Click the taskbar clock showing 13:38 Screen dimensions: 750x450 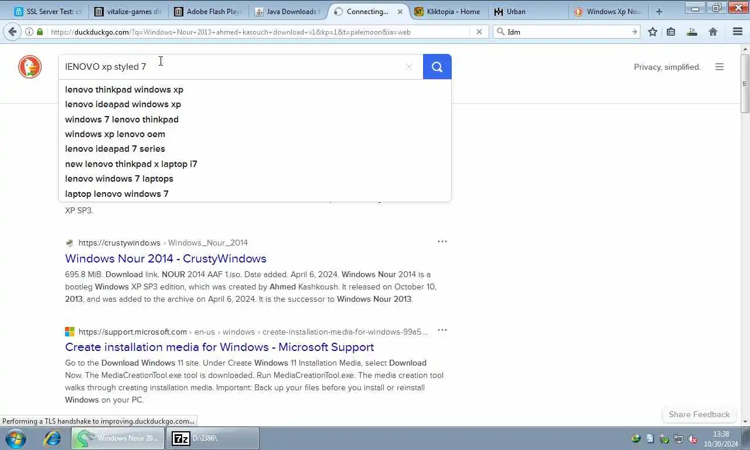pyautogui.click(x=721, y=438)
